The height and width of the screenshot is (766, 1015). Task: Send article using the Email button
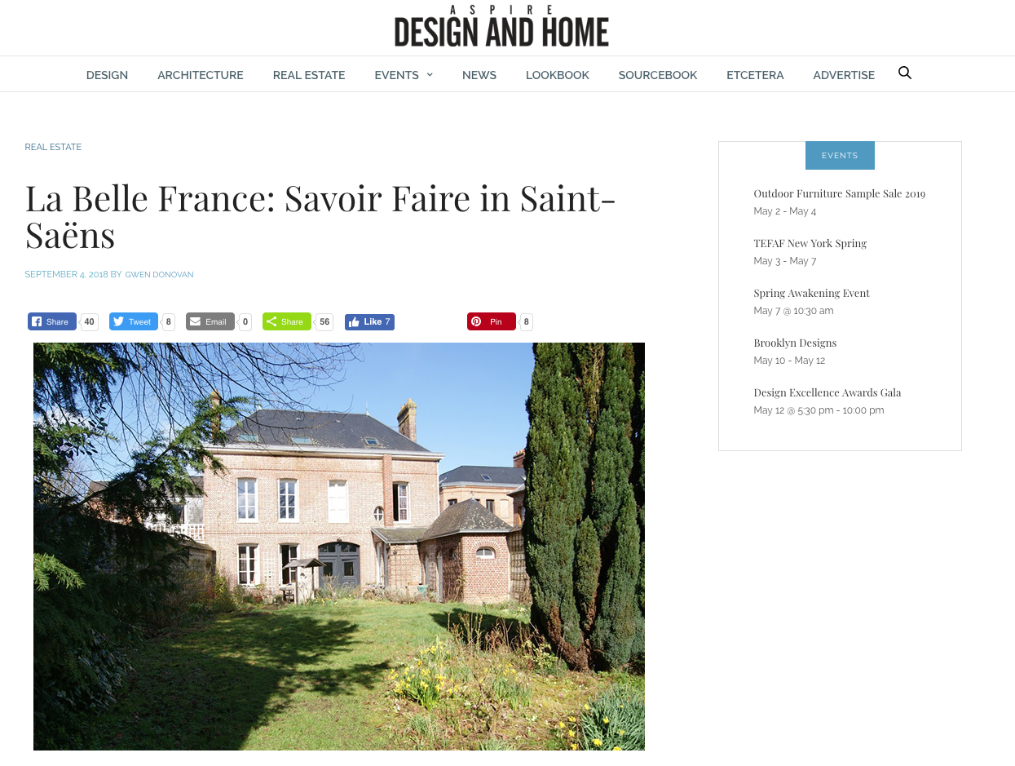tap(210, 321)
